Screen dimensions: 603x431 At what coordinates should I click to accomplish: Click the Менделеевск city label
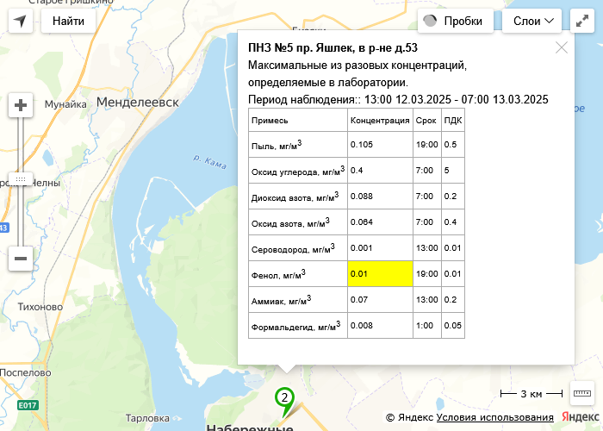(138, 102)
